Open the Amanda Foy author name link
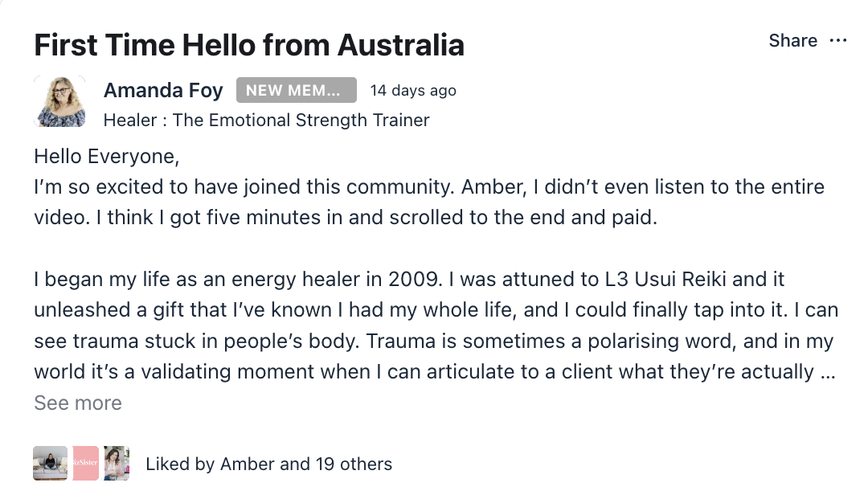Image resolution: width=868 pixels, height=495 pixels. point(163,91)
